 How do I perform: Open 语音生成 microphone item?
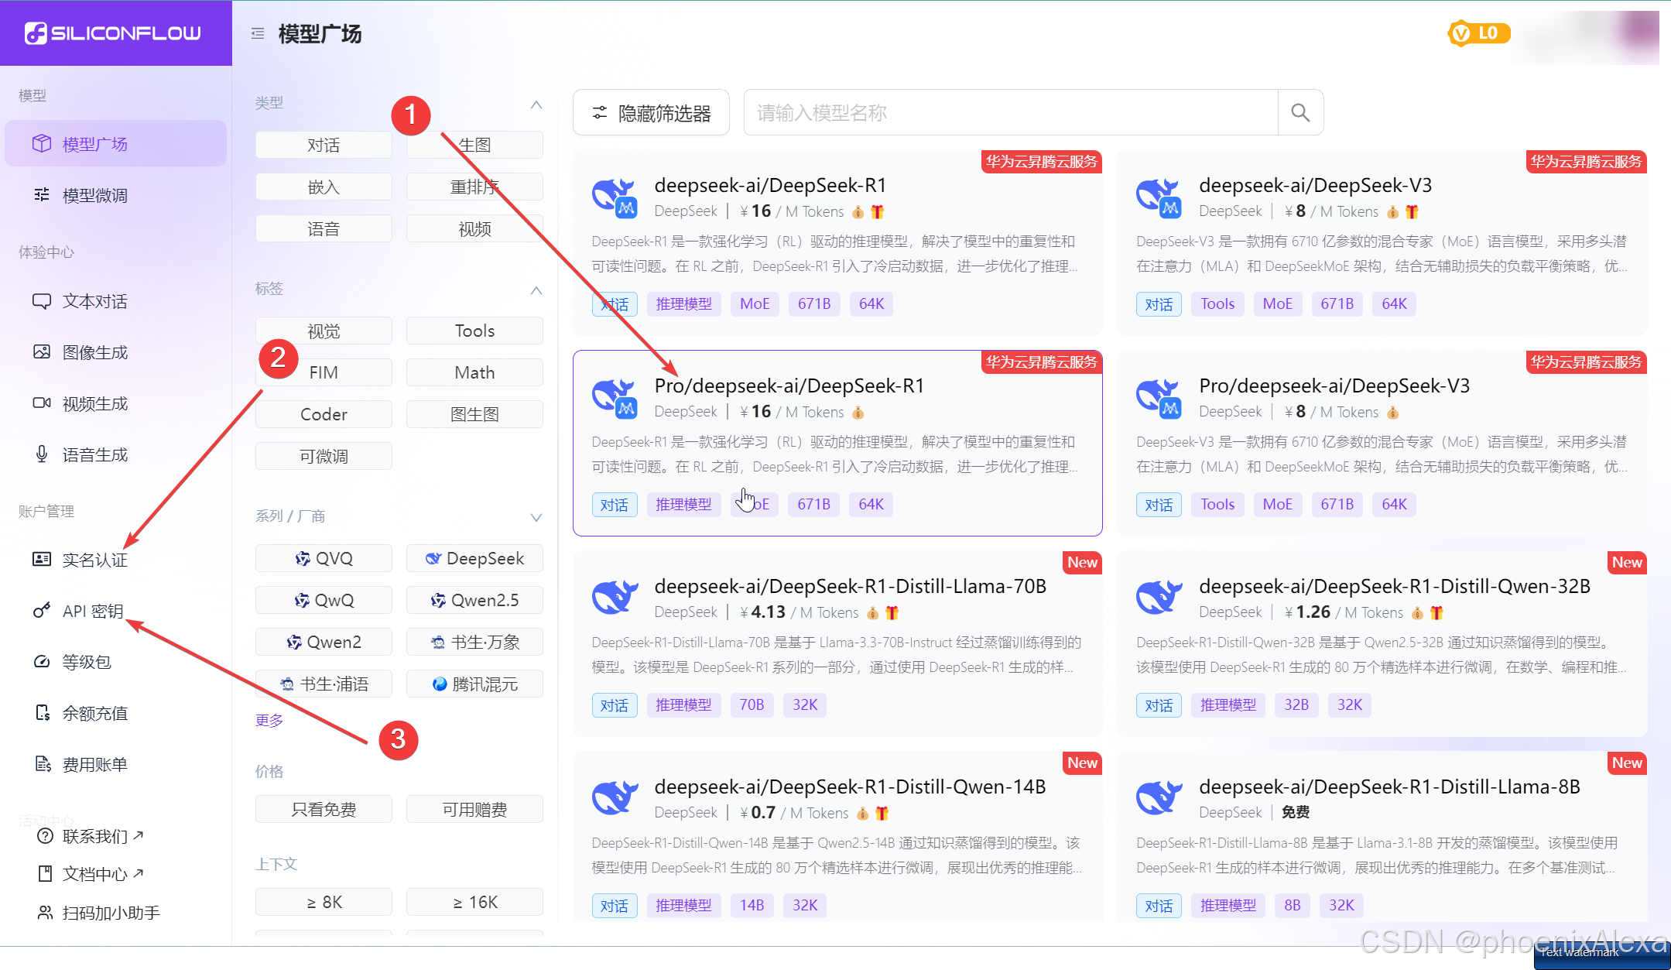click(x=94, y=454)
